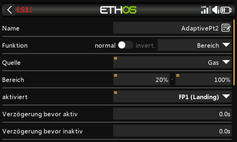Open options menu icon on aktiviert field
This screenshot has width=237, height=142.
[x=116, y=93]
